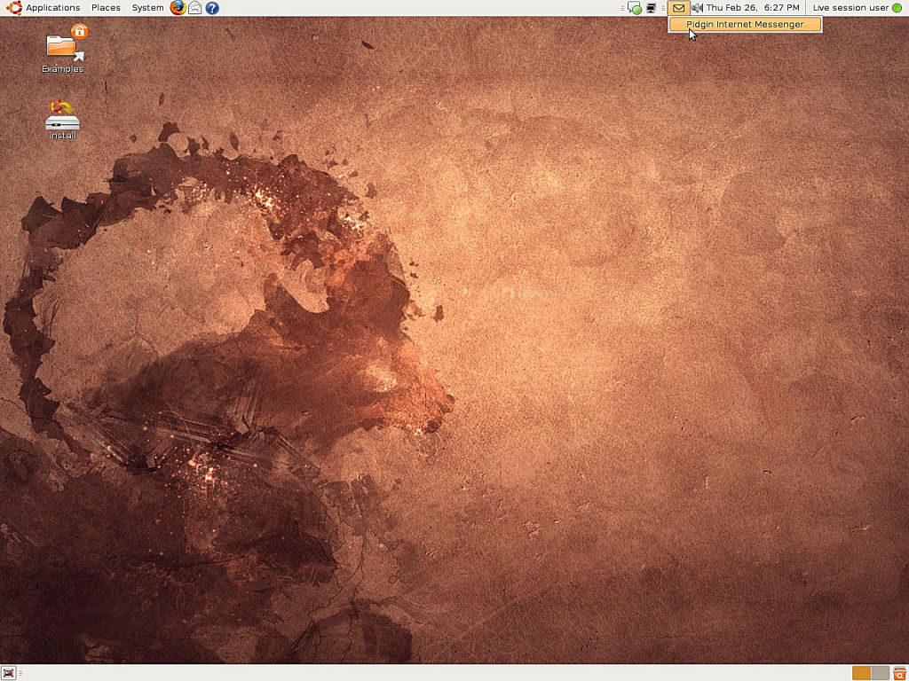Open the Trash in the bottom corner

899,672
